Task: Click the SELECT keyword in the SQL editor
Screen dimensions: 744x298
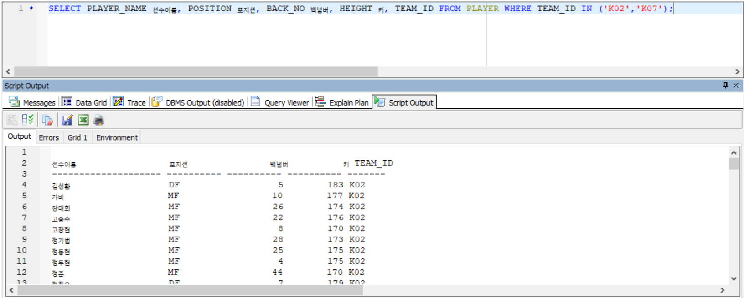Action: click(x=65, y=9)
